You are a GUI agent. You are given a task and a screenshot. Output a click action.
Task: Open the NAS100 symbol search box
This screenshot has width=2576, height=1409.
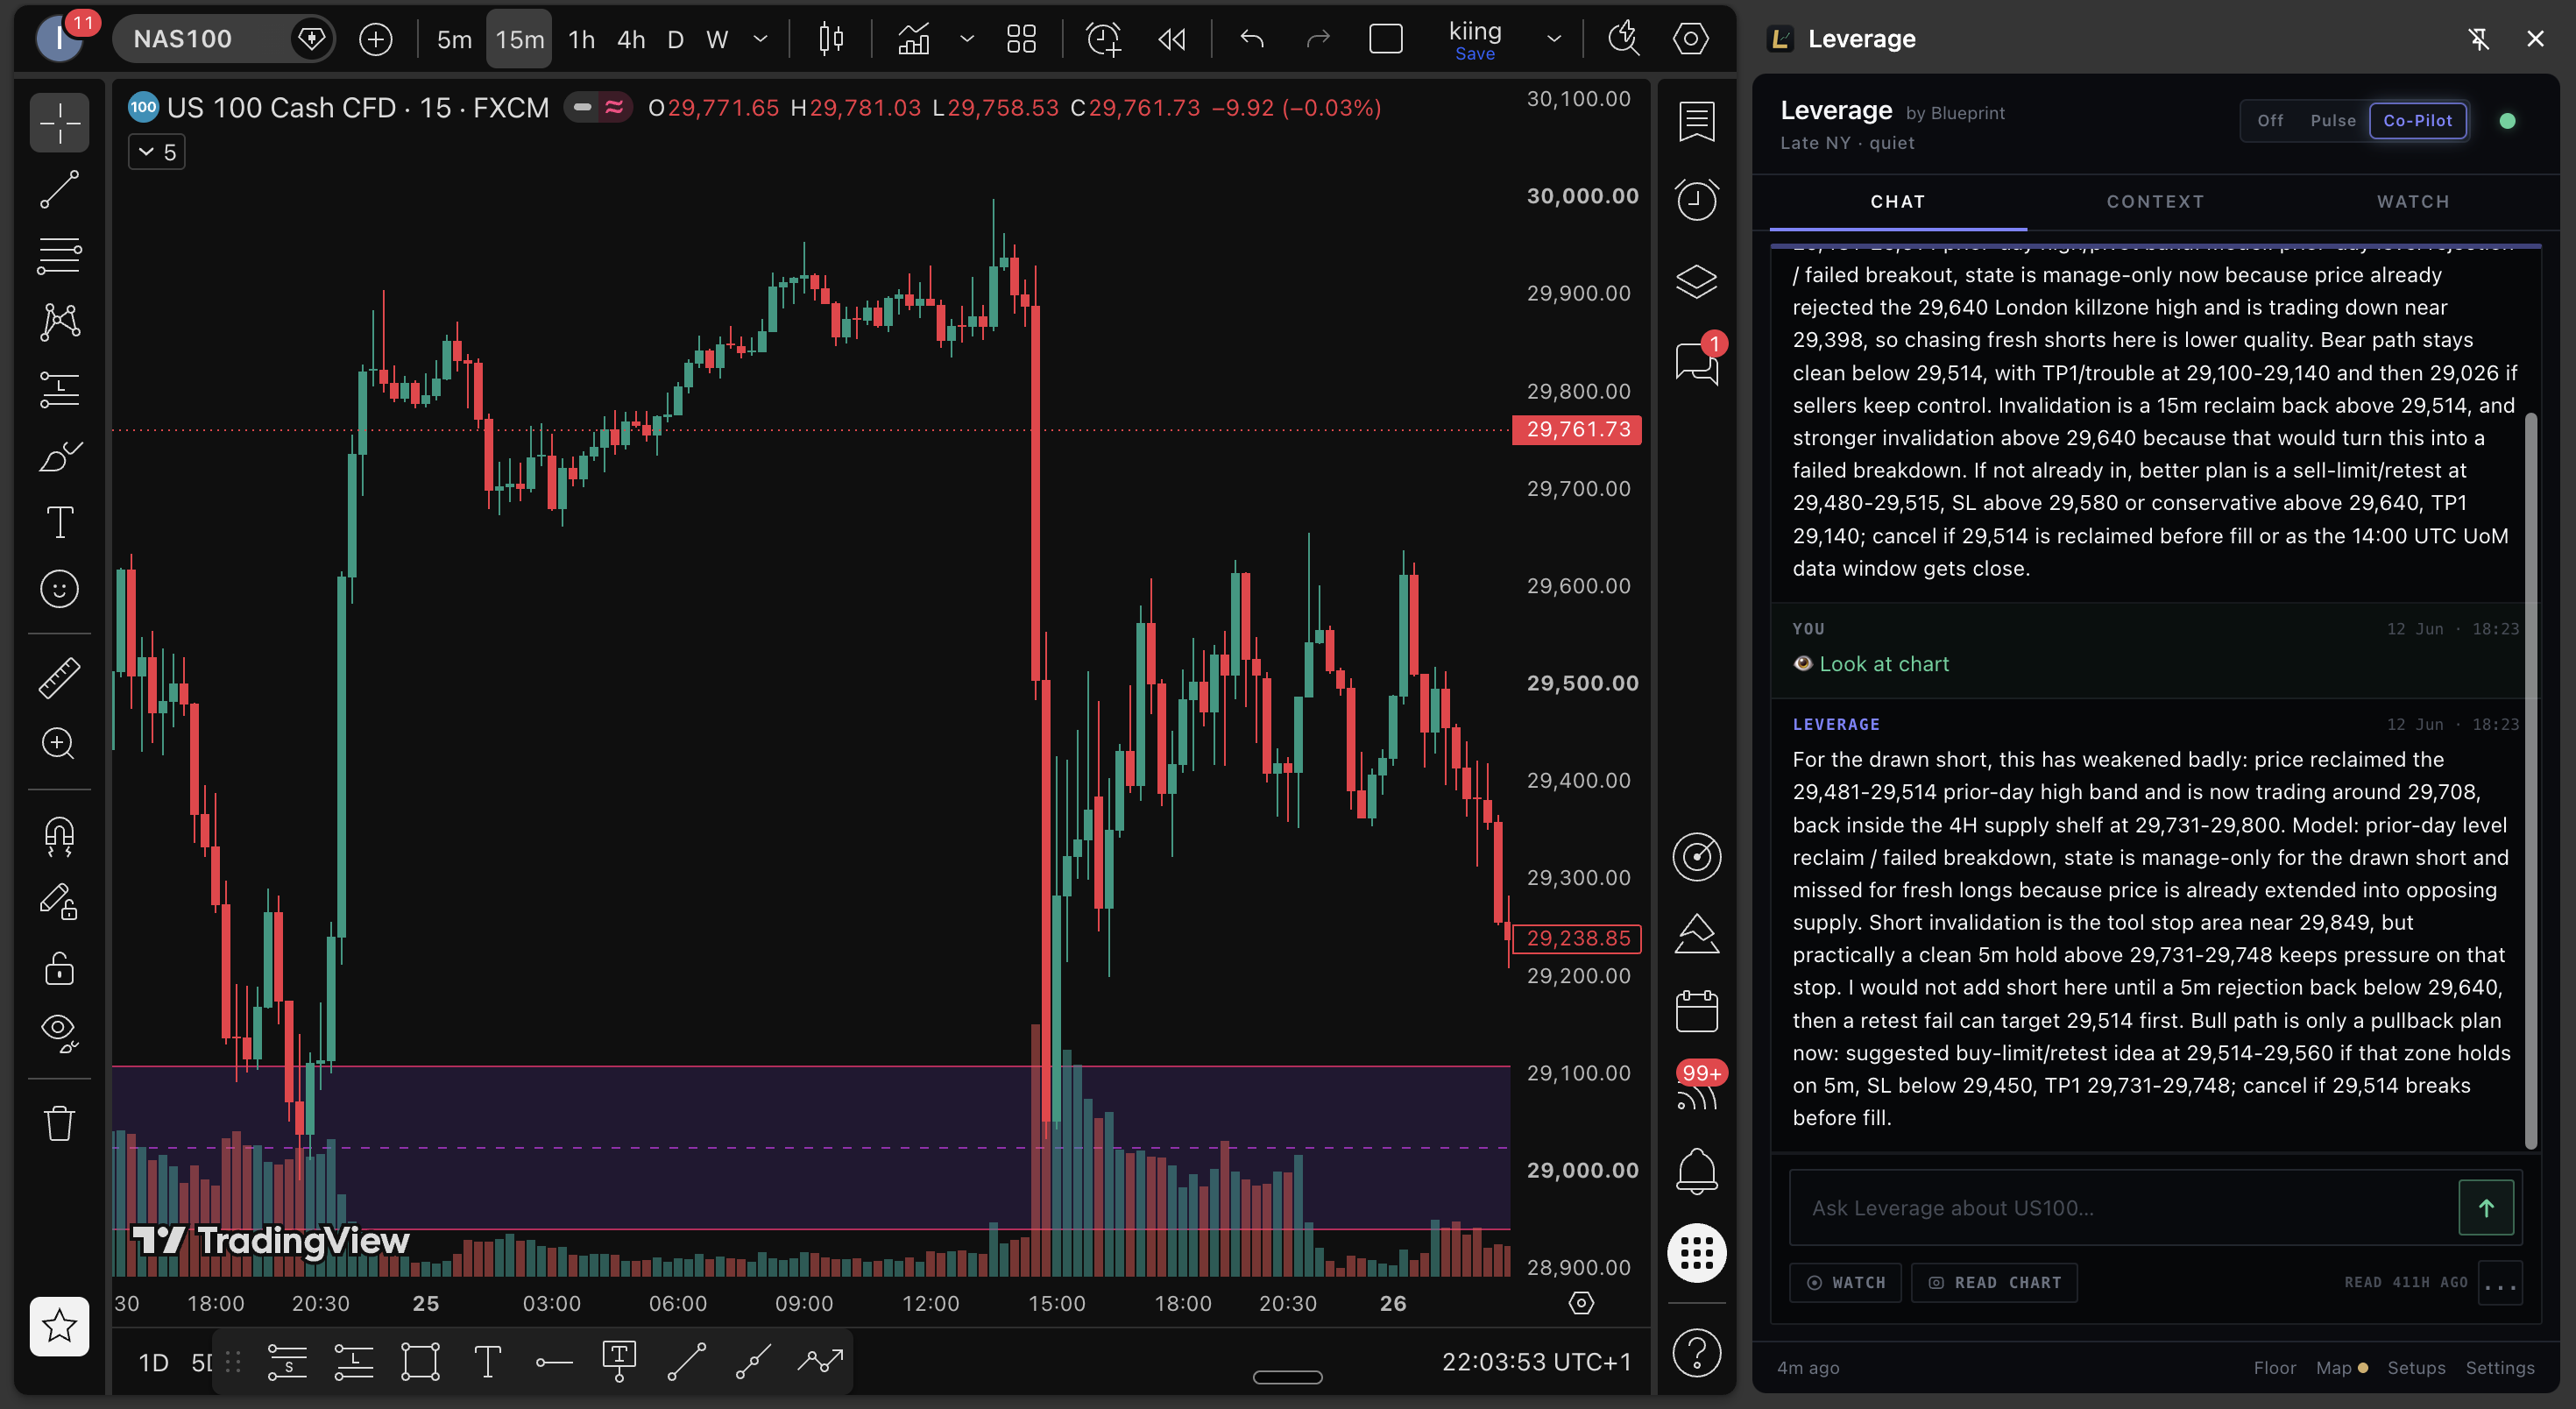[224, 40]
